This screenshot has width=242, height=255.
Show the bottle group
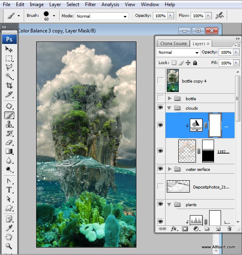pos(161,98)
